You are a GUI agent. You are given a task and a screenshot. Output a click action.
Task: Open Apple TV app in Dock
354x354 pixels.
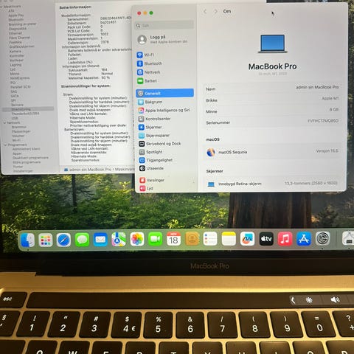click(266, 238)
